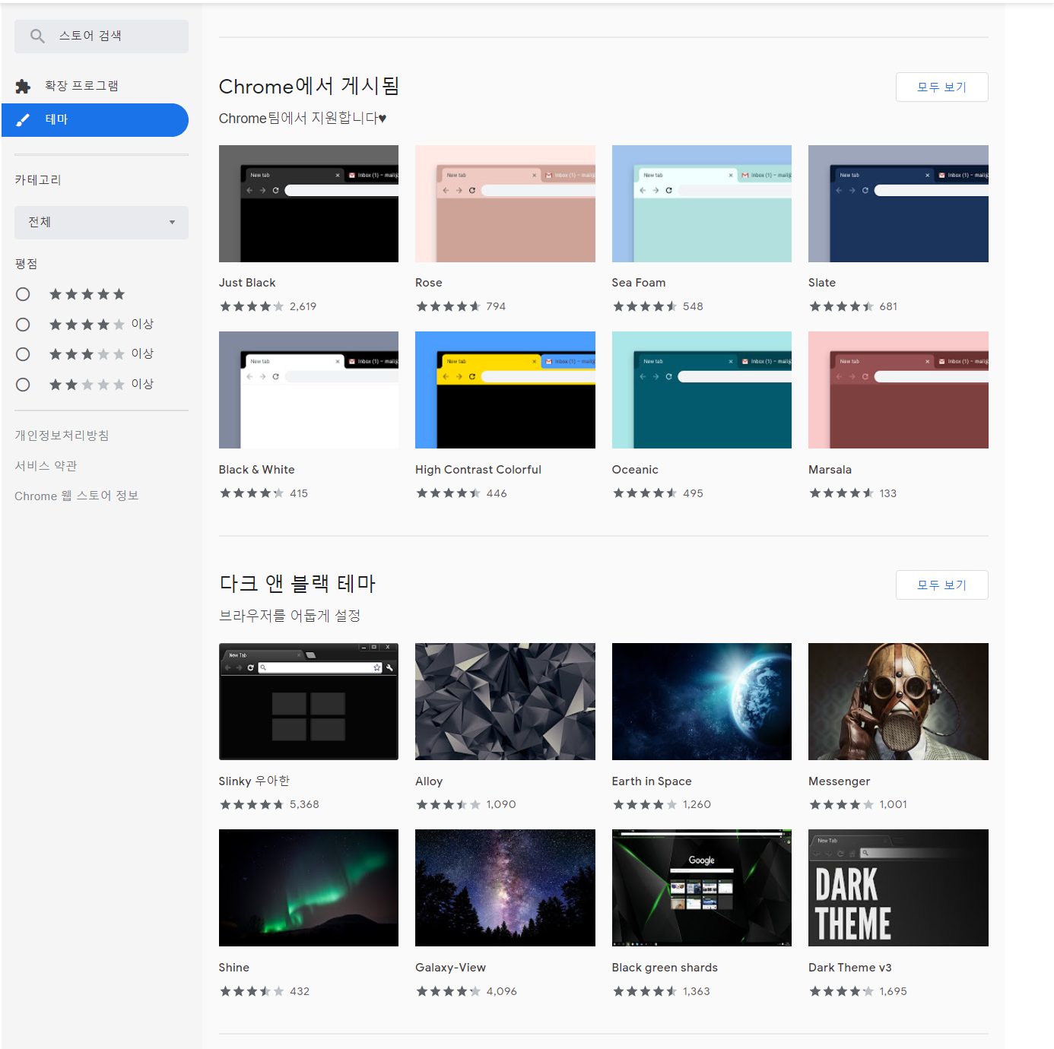Open the Sea Foam theme thumbnail
1054x1049 pixels.
tap(702, 204)
